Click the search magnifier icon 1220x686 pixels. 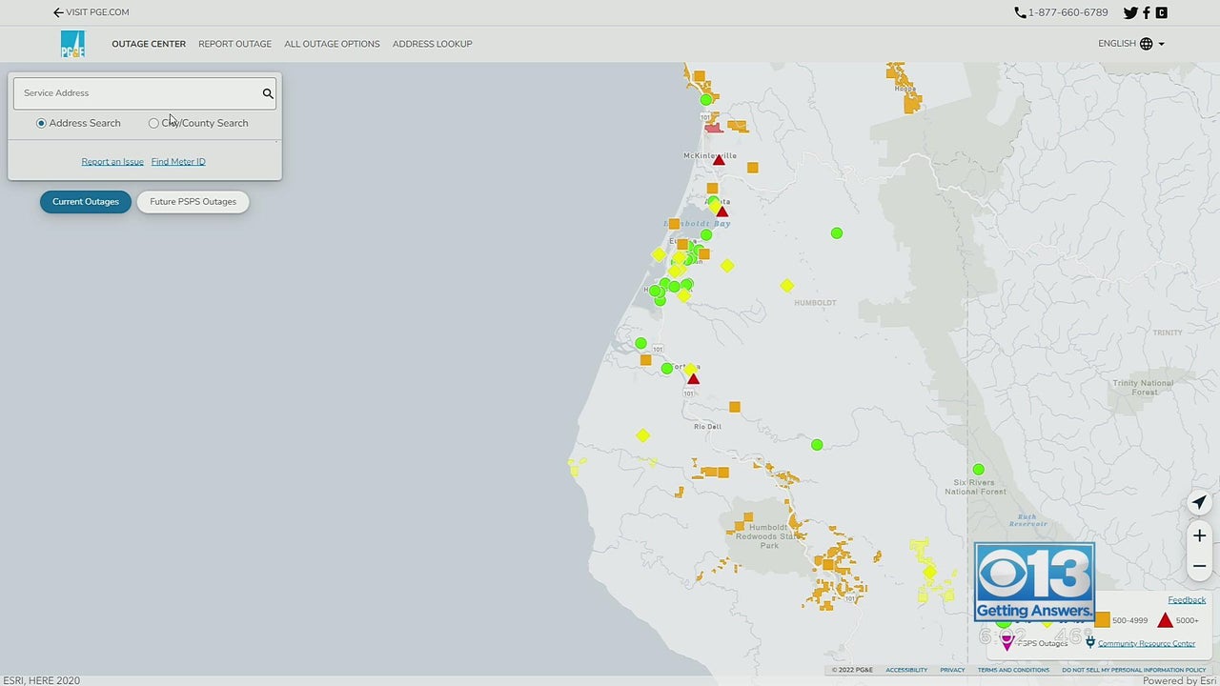[x=268, y=93]
